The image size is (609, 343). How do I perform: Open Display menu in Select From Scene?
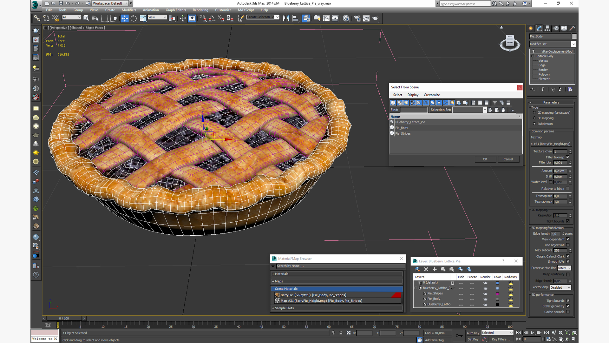413,95
